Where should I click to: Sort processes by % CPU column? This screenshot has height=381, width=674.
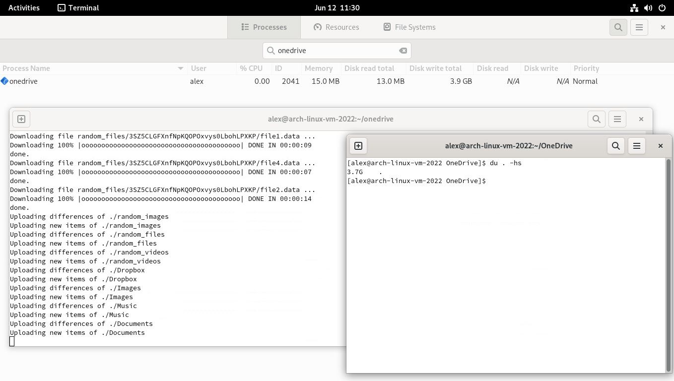click(x=252, y=68)
